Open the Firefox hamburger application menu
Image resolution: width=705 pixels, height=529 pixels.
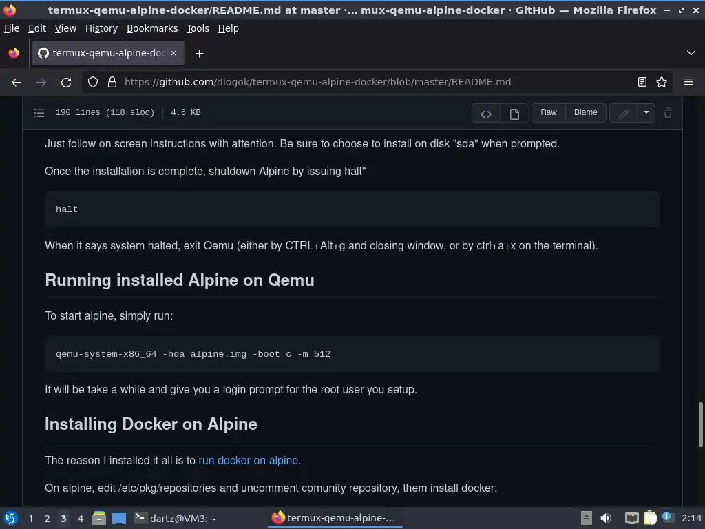[x=688, y=83]
